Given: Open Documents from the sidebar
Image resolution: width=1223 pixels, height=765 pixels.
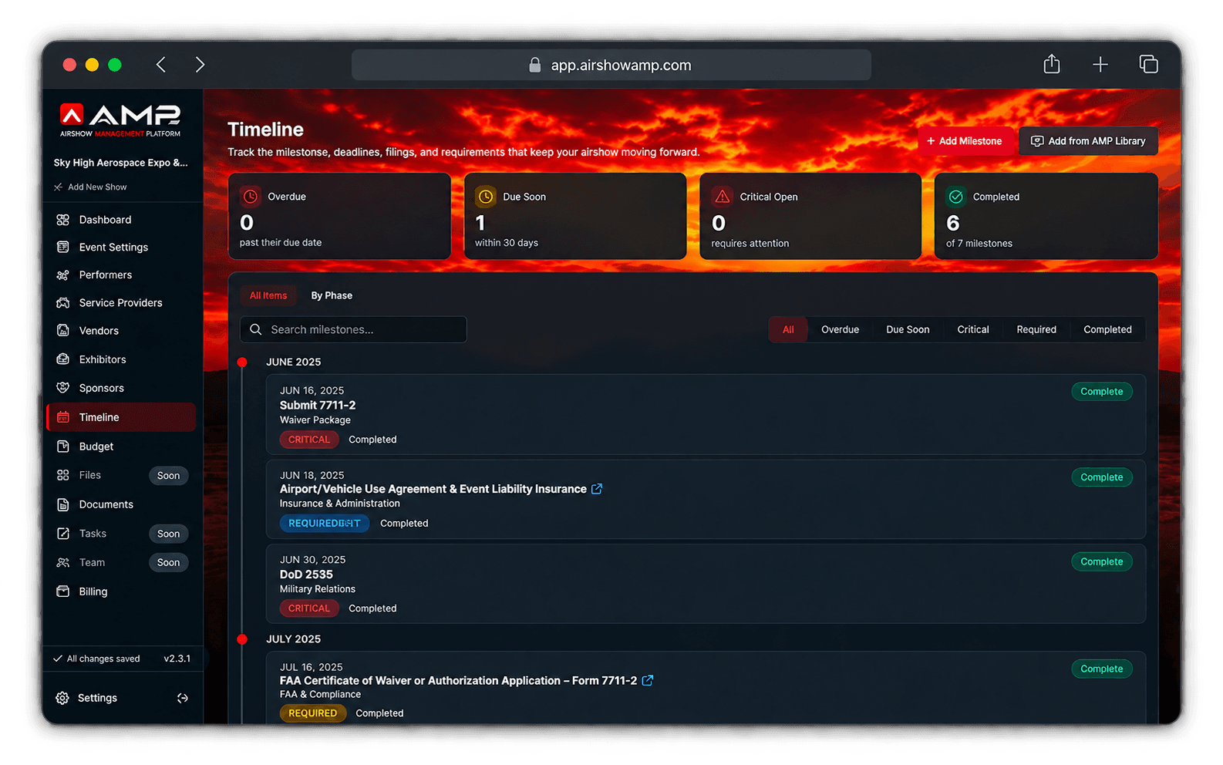Looking at the screenshot, I should pyautogui.click(x=106, y=504).
